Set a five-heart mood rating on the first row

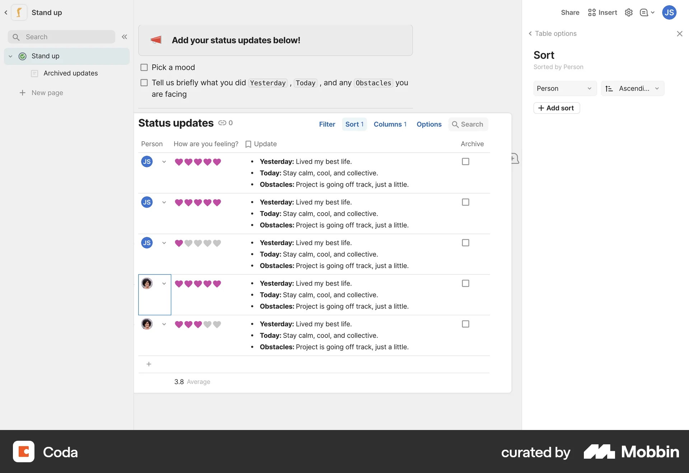217,162
